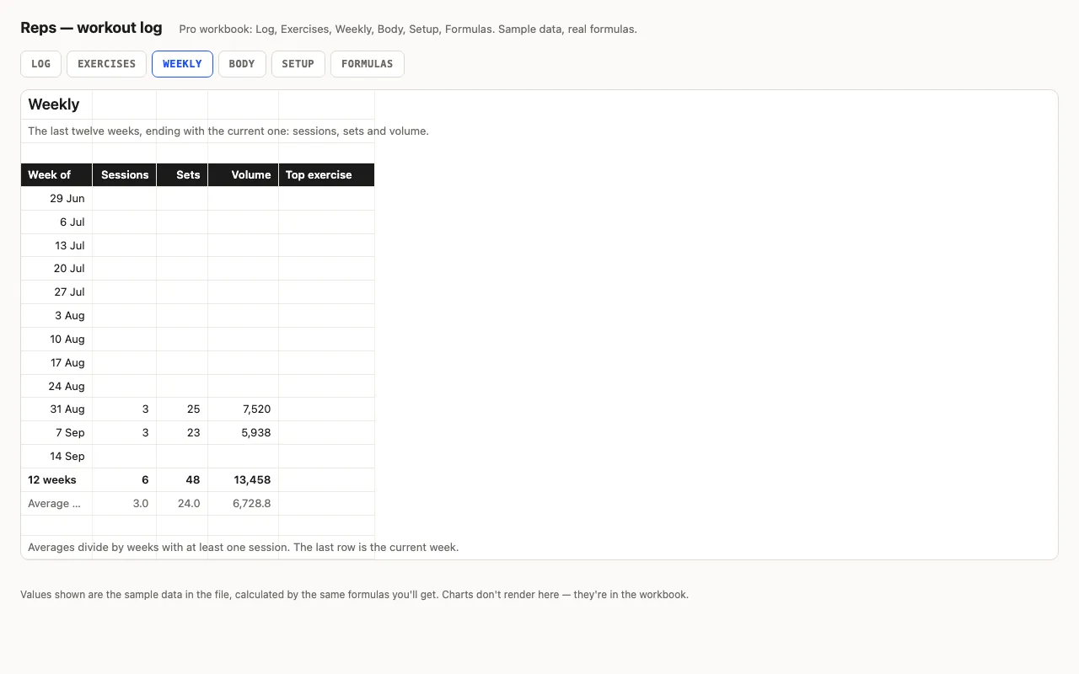Click the '12 weeks' total row label
This screenshot has width=1079, height=674.
56,480
